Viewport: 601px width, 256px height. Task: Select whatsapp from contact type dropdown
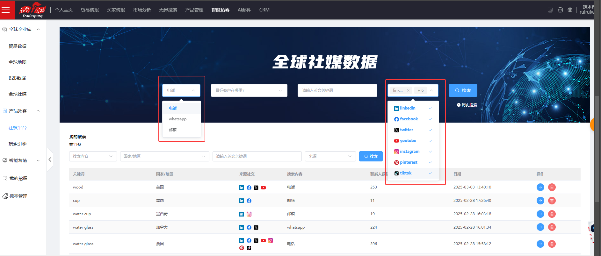[178, 119]
